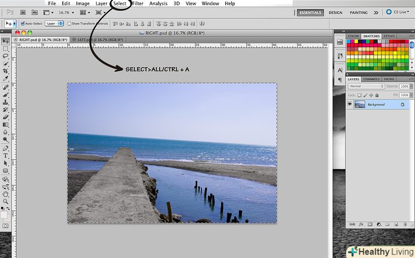
Task: Hide the Background layer with eye icon
Action: pos(350,105)
